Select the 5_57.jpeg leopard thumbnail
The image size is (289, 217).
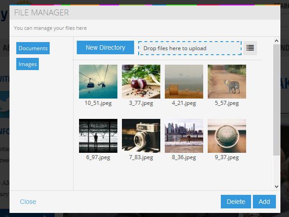227,81
